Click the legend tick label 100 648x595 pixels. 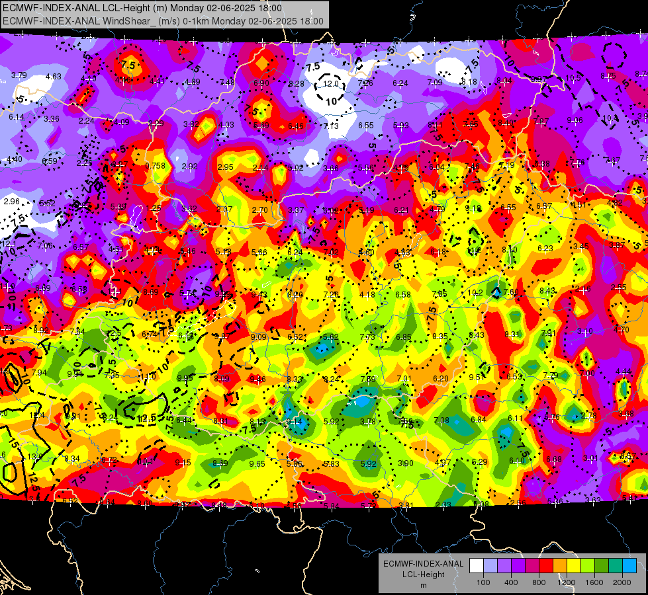(x=483, y=582)
